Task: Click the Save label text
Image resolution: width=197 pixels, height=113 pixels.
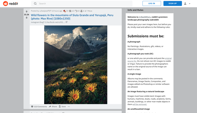Action: tap(64, 106)
